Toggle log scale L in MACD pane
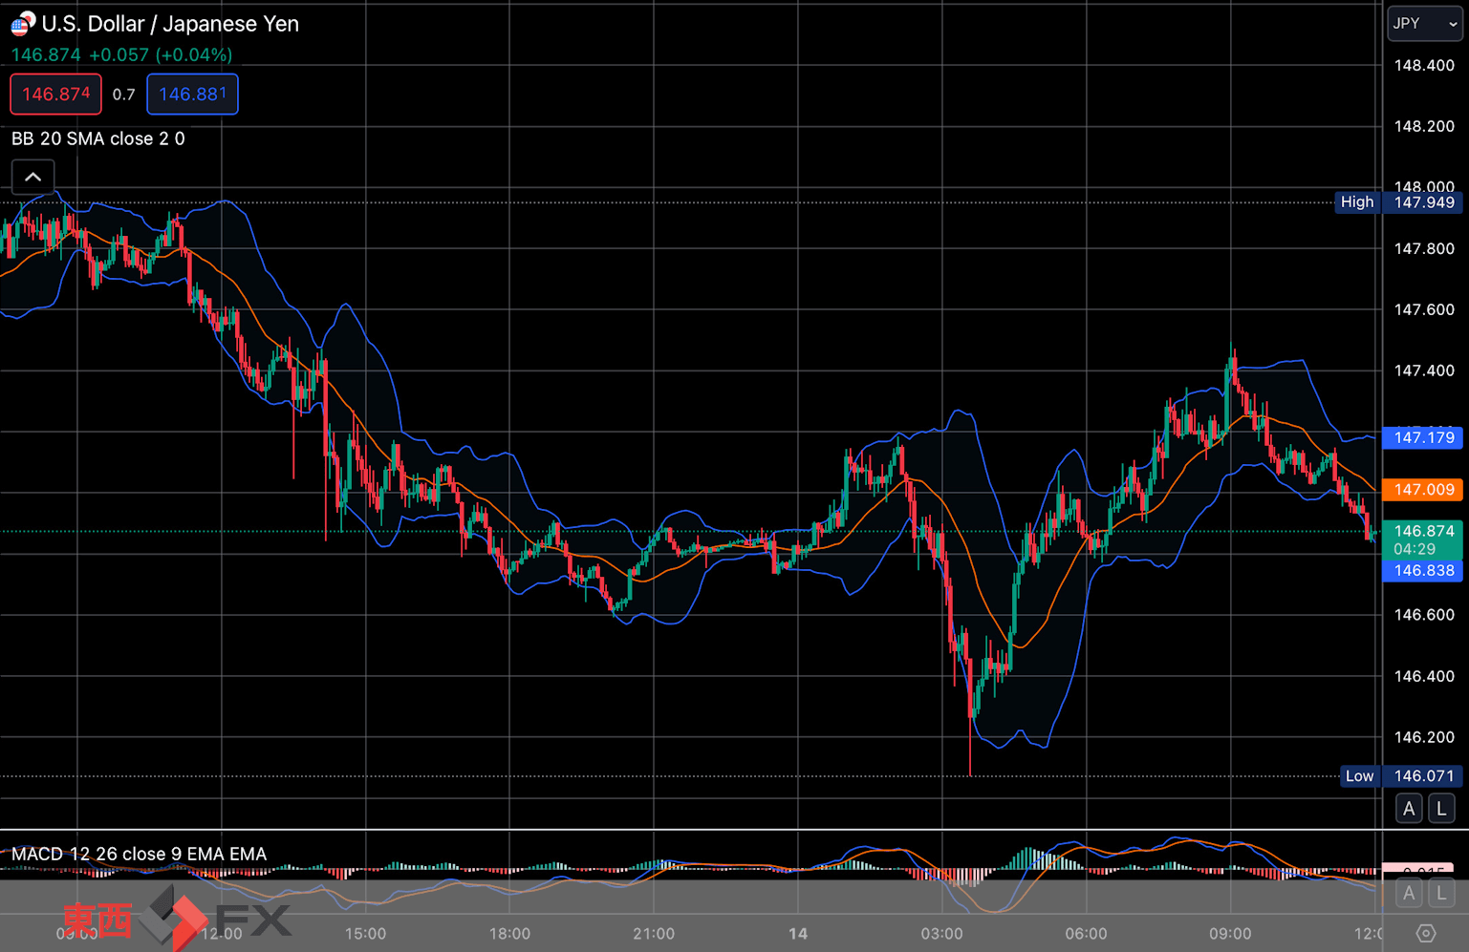 (x=1441, y=894)
